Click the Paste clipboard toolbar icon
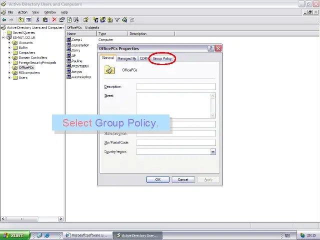Screen dimensions: 320x240 click(x=45, y=20)
